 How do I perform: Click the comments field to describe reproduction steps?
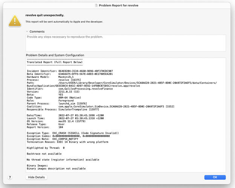pos(125,42)
